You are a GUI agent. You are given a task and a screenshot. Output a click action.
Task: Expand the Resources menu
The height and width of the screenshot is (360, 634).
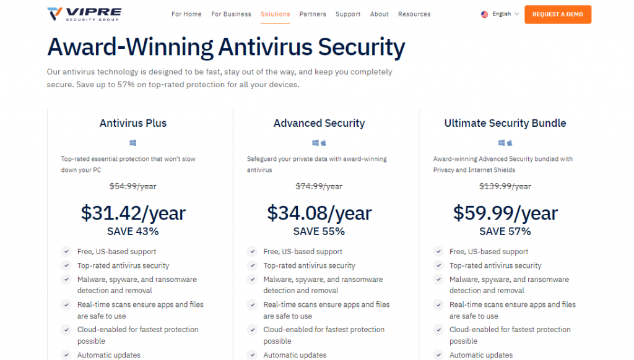414,14
